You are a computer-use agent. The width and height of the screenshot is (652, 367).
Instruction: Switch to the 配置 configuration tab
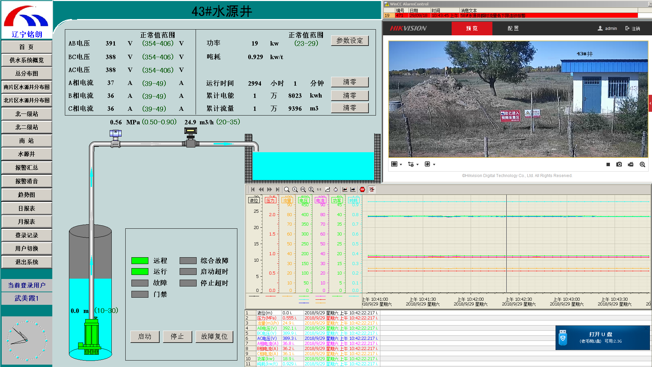pos(513,29)
